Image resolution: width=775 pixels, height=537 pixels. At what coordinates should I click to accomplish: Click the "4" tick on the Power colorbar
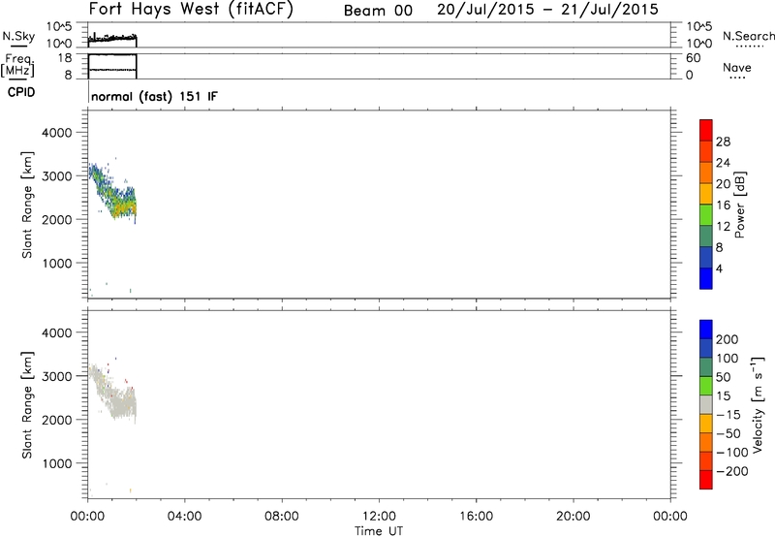click(x=720, y=268)
